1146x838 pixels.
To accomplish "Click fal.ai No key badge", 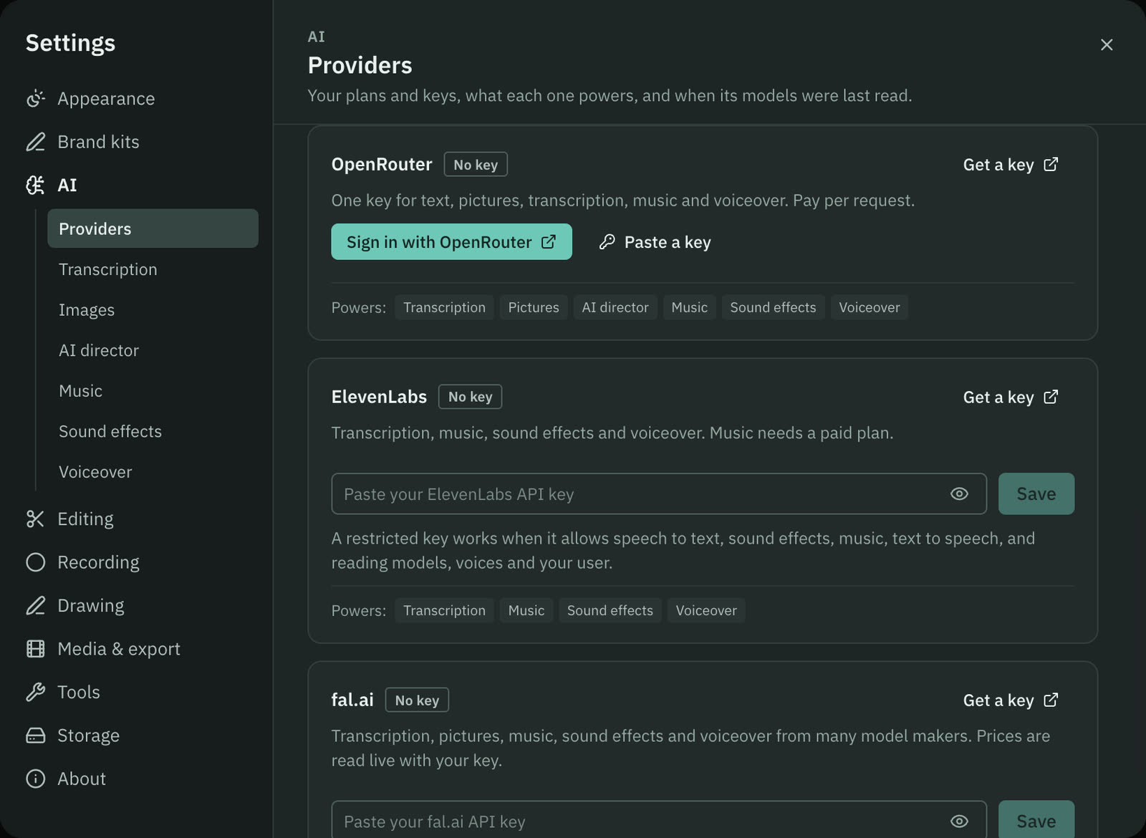I will coord(417,700).
